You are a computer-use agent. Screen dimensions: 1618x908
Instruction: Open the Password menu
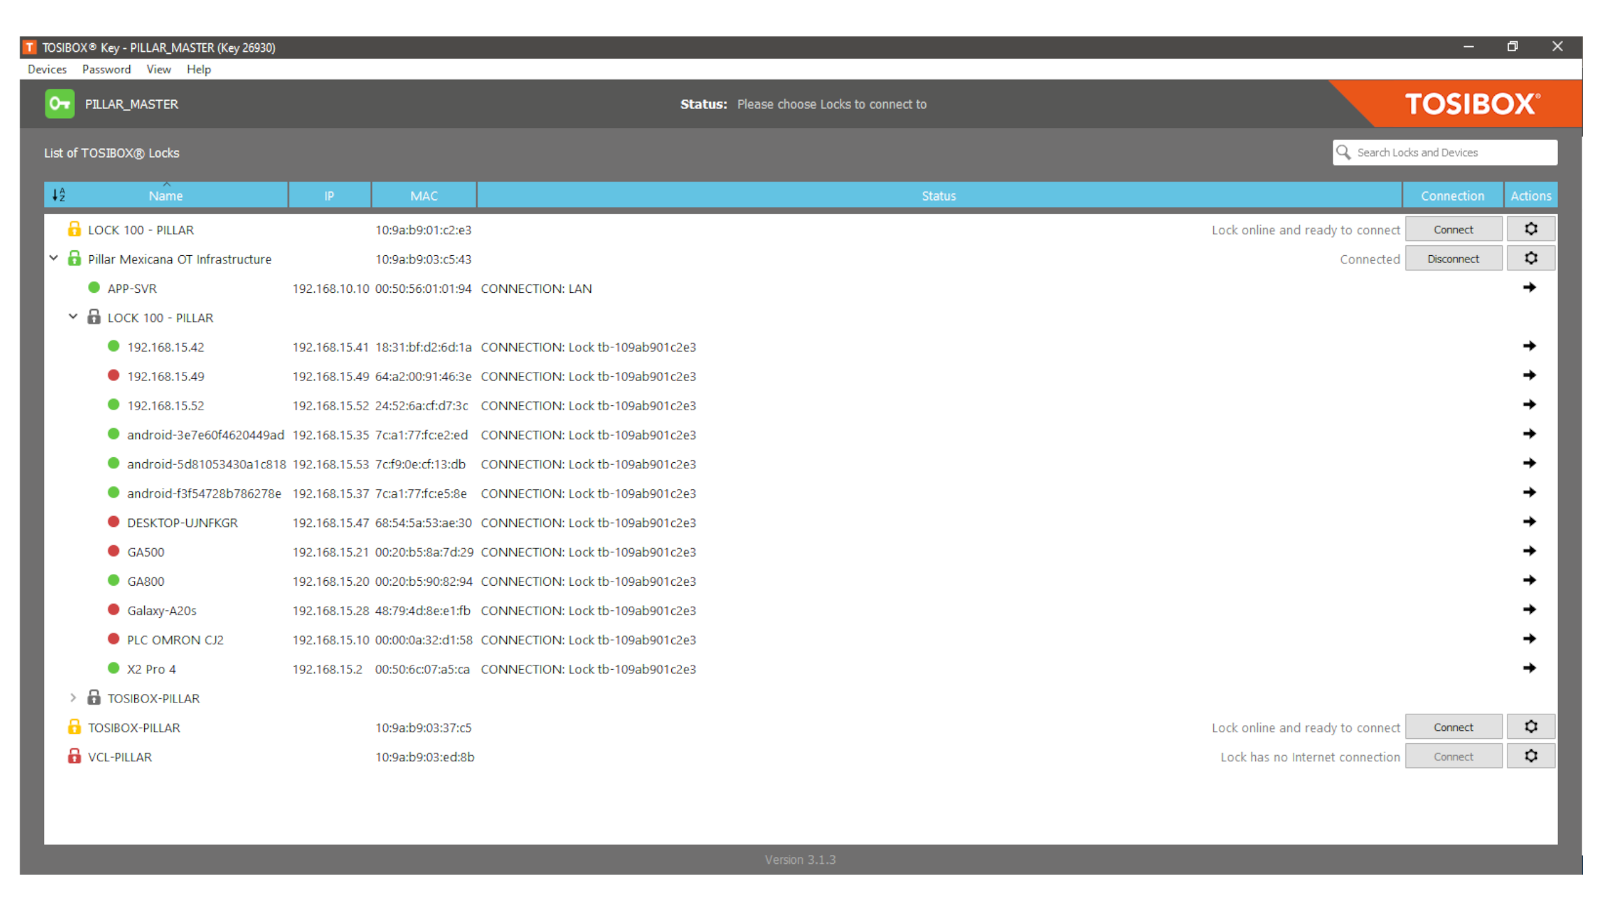(106, 69)
